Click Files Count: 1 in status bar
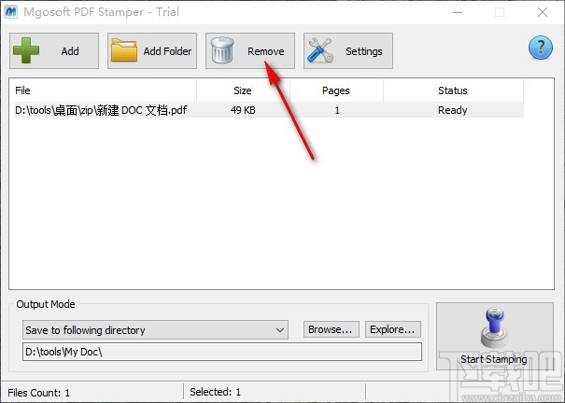This screenshot has width=565, height=403. [x=39, y=392]
